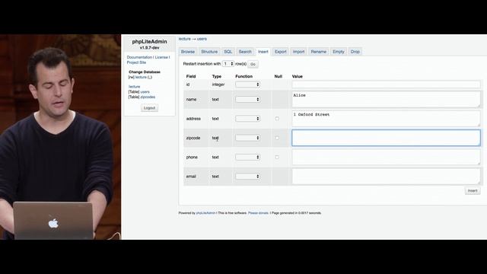This screenshot has width=487, height=274.
Task: Check the Null box for phone
Action: pos(277,158)
